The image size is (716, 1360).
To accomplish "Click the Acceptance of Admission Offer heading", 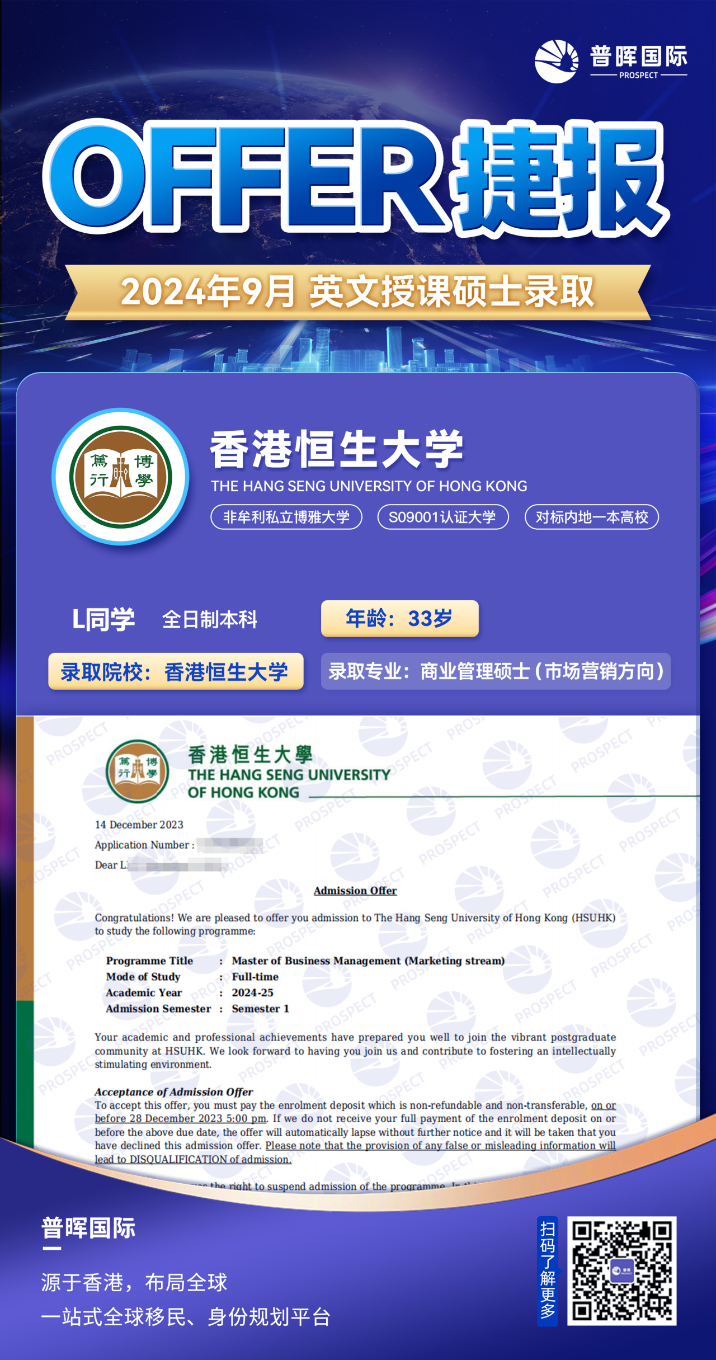I will click(174, 1092).
